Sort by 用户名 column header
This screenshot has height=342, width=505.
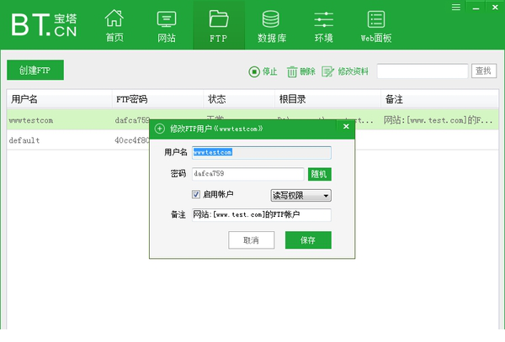pyautogui.click(x=59, y=99)
